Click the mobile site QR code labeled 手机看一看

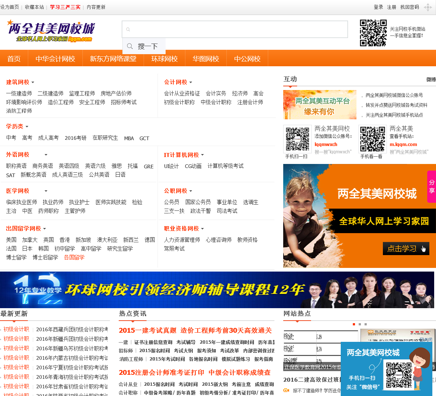(x=372, y=139)
